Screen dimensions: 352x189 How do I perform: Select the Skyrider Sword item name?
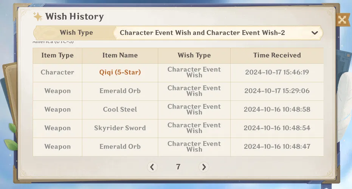click(120, 128)
